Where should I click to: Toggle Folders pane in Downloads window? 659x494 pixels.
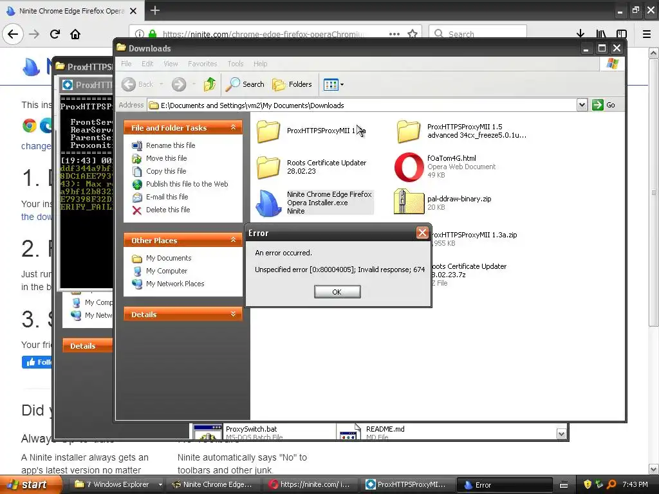(x=292, y=84)
